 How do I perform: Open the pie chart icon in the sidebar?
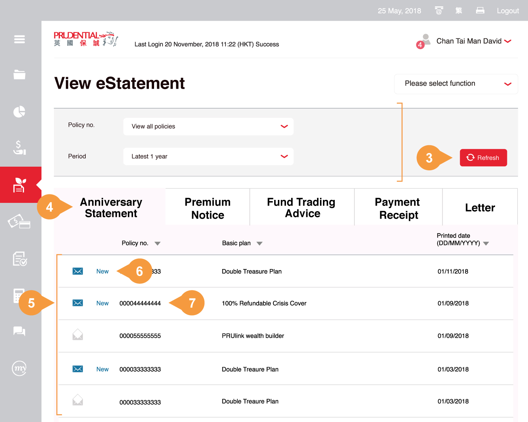pyautogui.click(x=20, y=111)
